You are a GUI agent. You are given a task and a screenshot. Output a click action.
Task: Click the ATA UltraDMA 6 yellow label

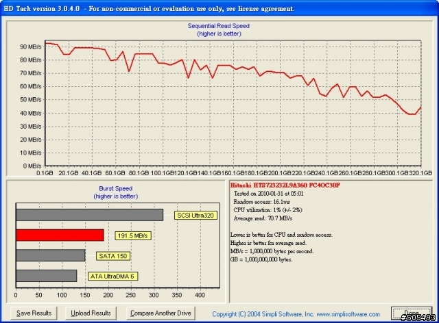click(112, 276)
